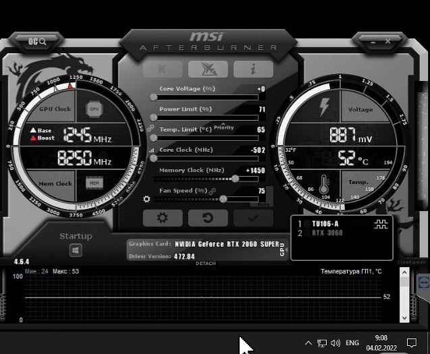Click the driver version 472.84
The image size is (430, 354).
point(184,256)
